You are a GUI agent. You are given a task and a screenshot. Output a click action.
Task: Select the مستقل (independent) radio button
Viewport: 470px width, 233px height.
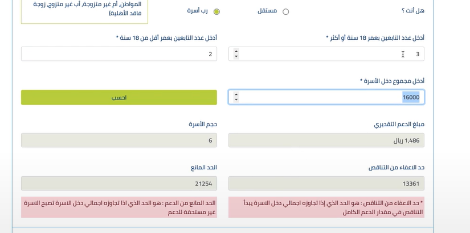(285, 12)
